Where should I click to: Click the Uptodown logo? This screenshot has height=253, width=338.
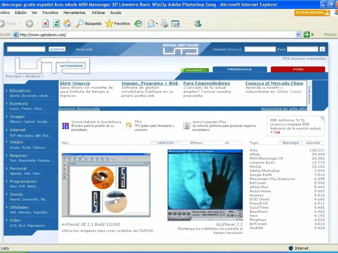click(52, 65)
